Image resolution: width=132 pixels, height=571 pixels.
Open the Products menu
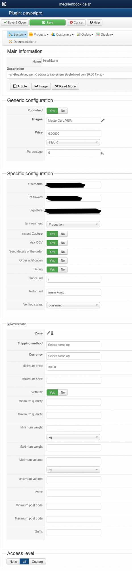39,35
